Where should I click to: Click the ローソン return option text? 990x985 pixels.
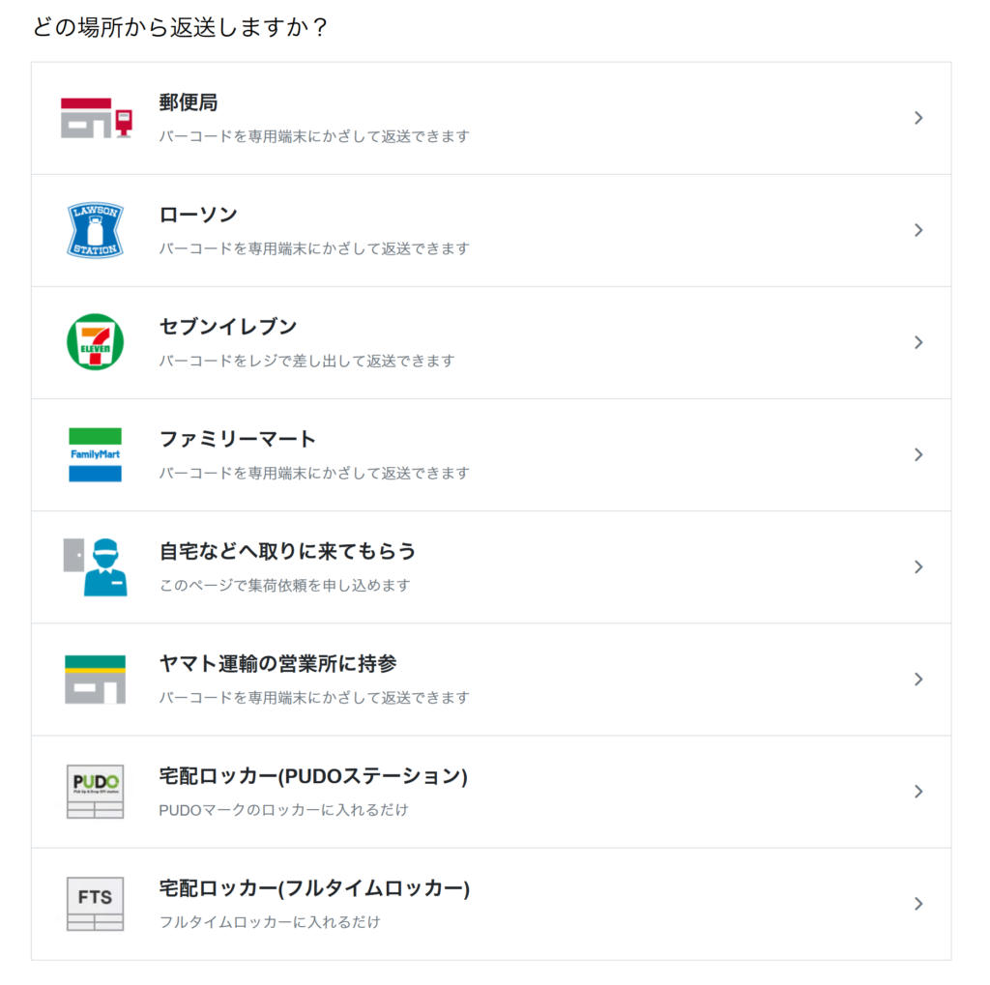(197, 215)
